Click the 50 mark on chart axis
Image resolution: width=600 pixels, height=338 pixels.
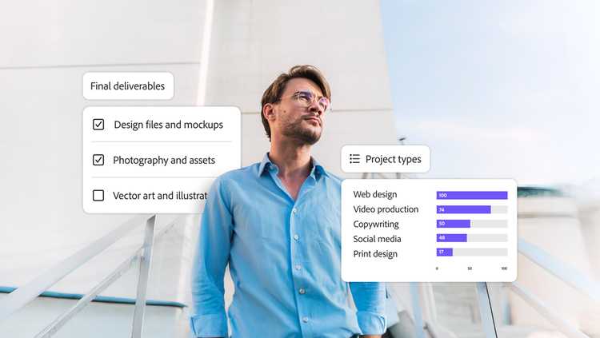[470, 268]
